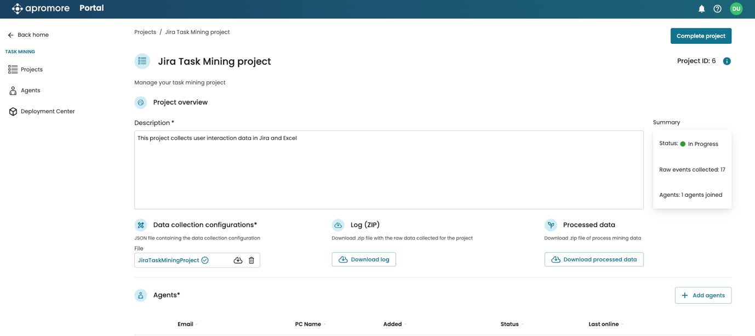Click the PC Name column header
Screen dimensions: 755x336
pyautogui.click(x=308, y=324)
